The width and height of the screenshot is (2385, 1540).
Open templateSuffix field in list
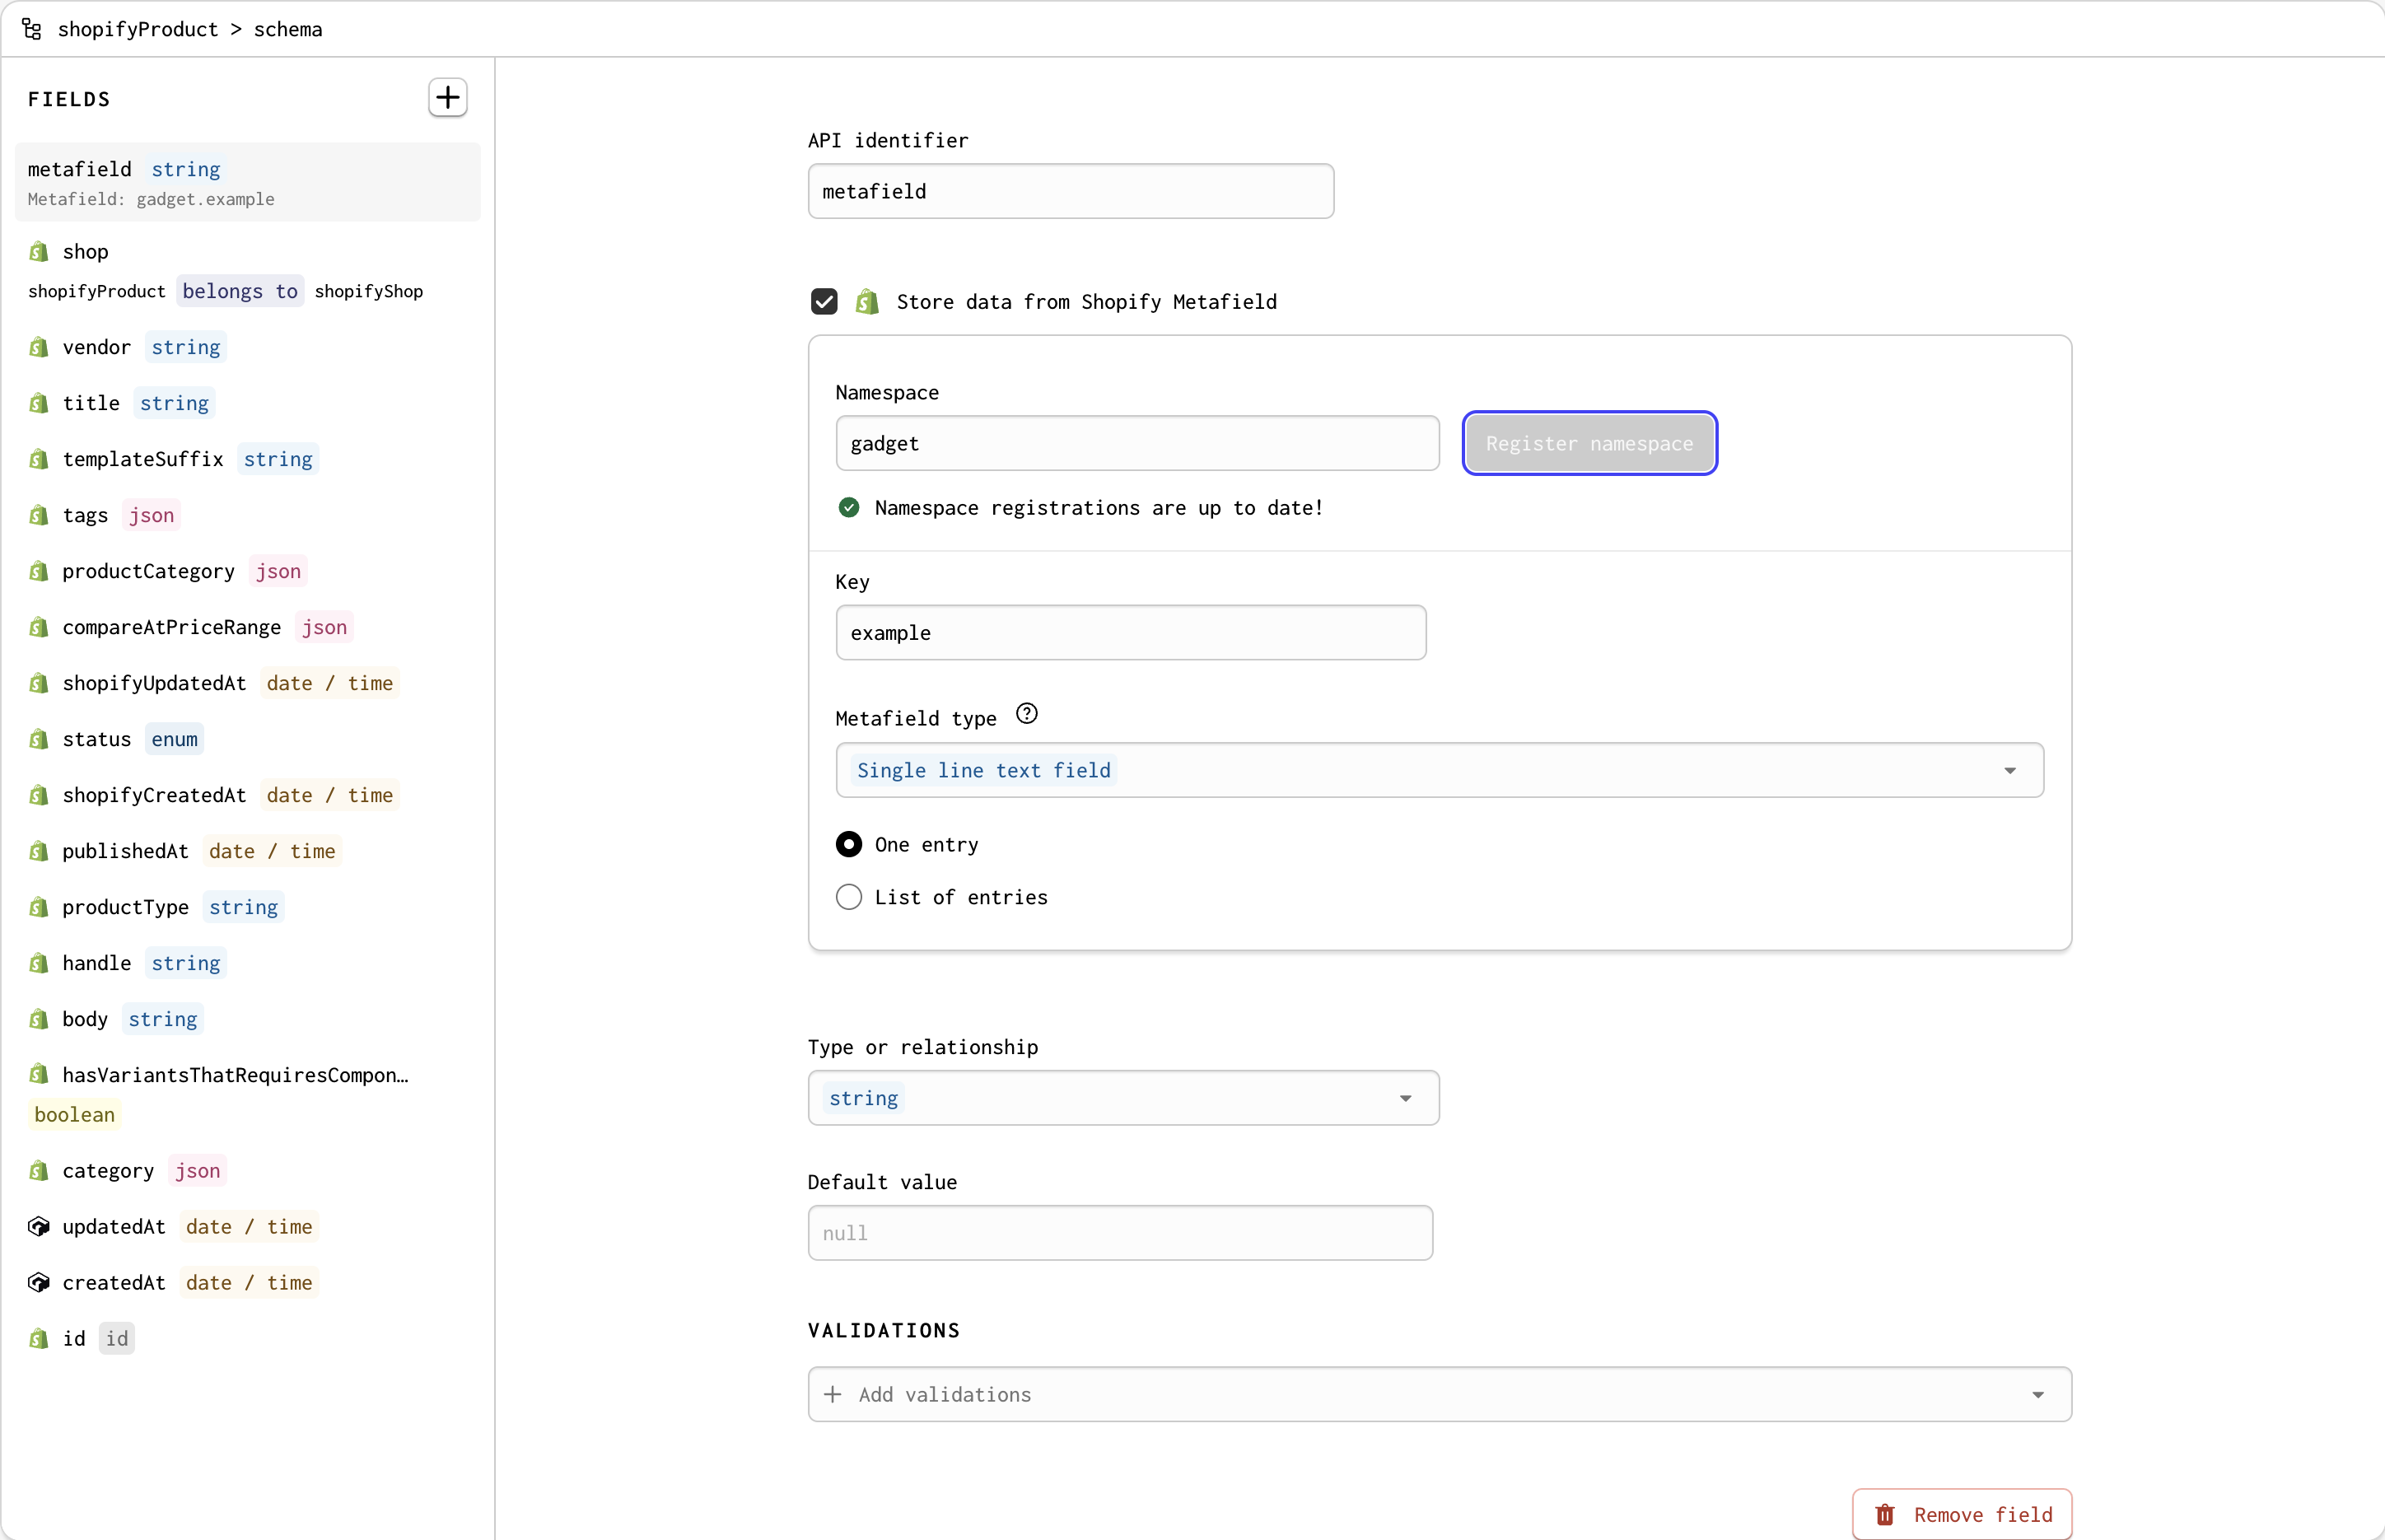[x=247, y=459]
